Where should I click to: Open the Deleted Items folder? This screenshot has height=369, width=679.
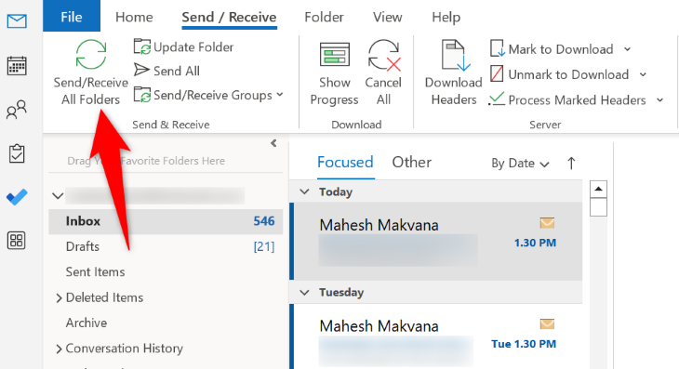click(104, 297)
